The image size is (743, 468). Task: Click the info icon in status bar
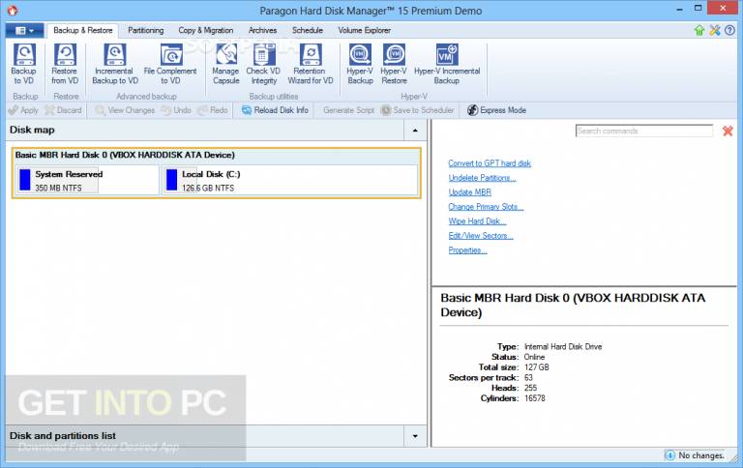pyautogui.click(x=670, y=455)
